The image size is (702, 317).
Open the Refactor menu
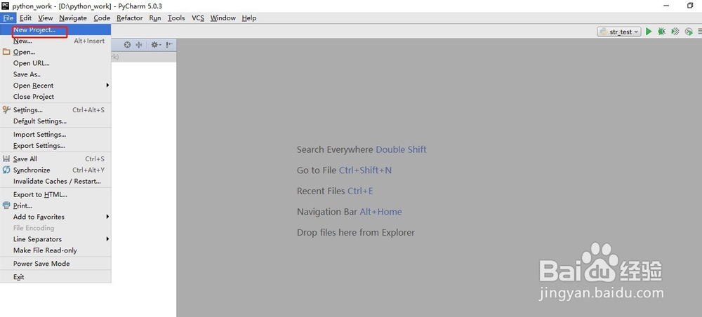129,18
